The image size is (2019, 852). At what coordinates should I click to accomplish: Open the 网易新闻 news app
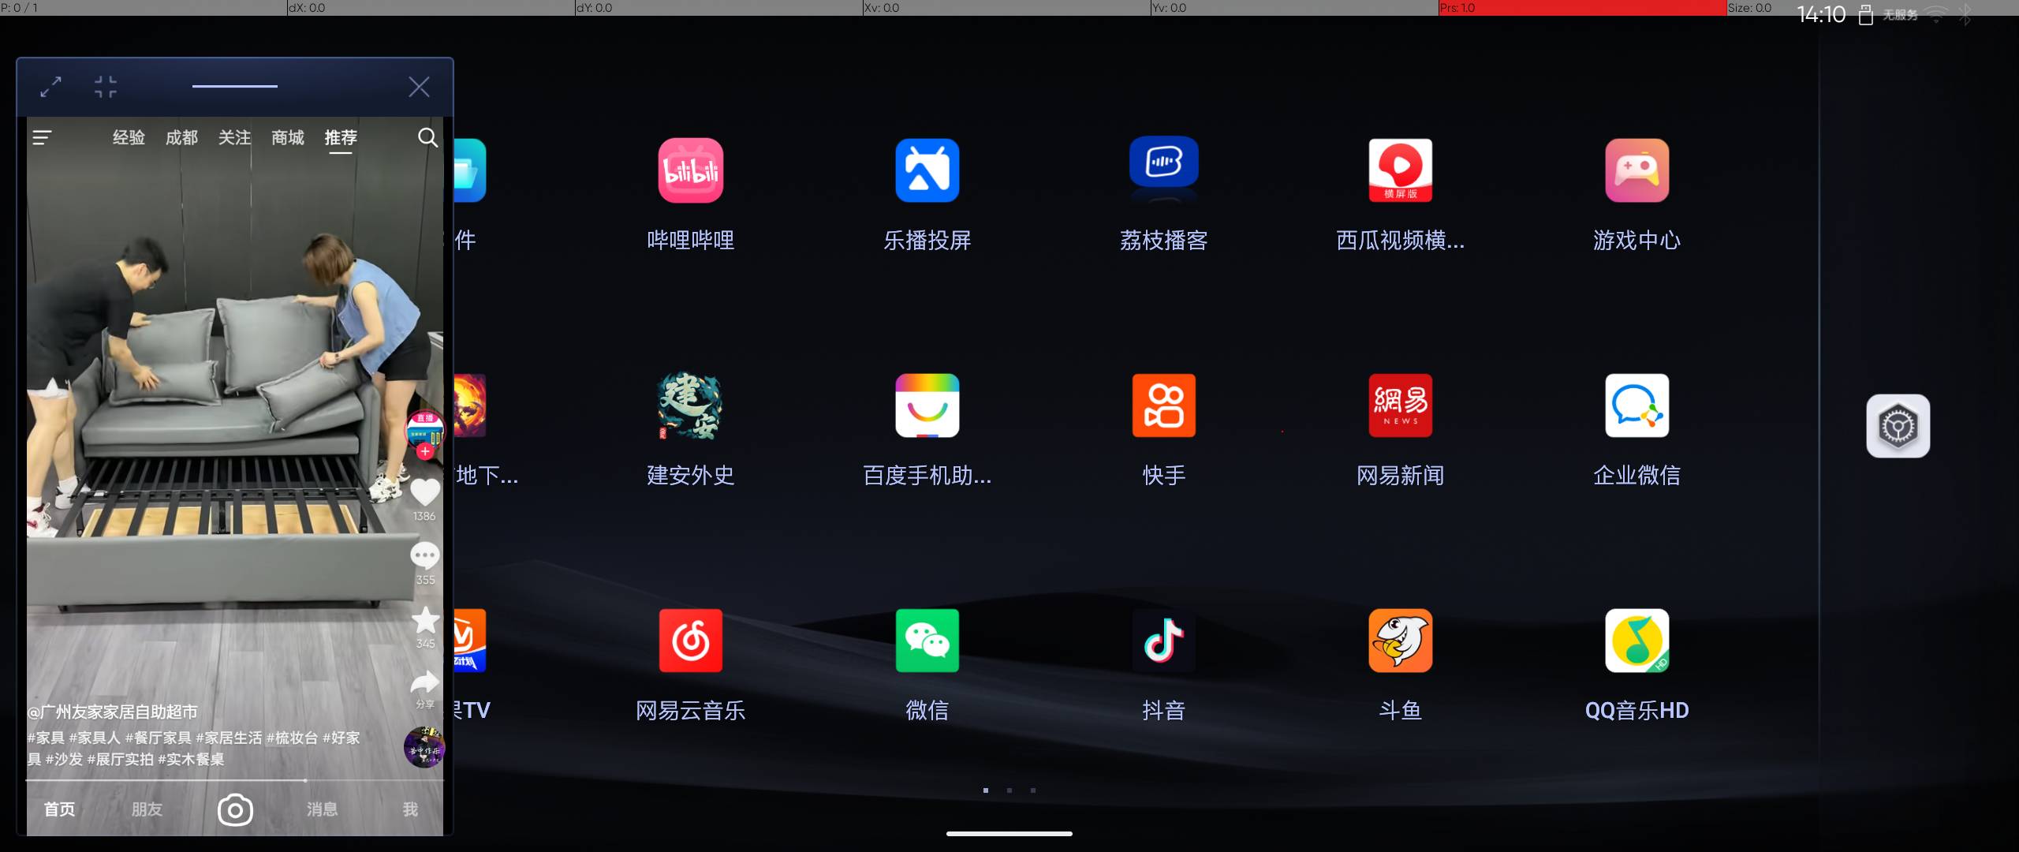[1400, 405]
